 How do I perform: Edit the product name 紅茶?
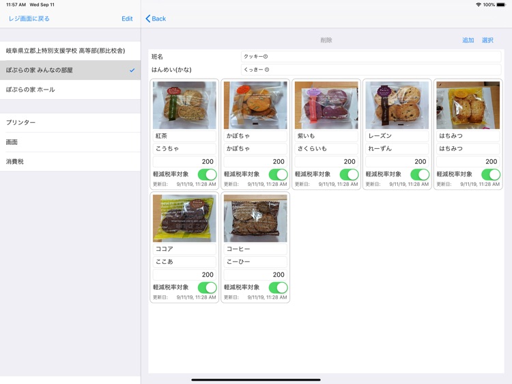(184, 135)
